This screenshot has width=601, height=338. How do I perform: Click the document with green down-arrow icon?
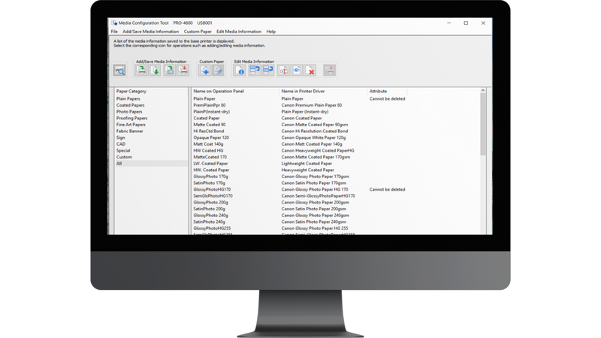pyautogui.click(x=155, y=70)
